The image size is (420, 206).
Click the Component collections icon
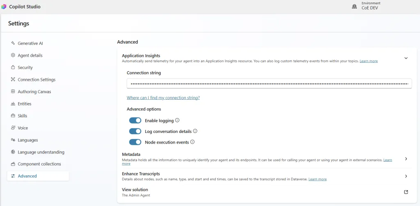tap(13, 164)
